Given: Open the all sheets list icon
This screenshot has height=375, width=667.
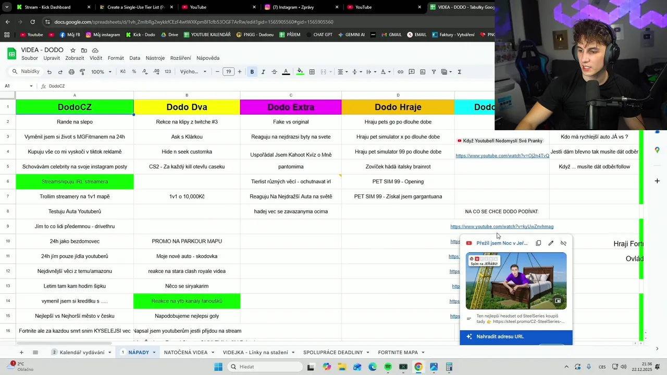Looking at the screenshot, I should coord(35,353).
